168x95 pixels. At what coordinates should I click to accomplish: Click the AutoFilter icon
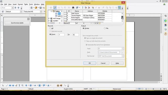point(93,8)
